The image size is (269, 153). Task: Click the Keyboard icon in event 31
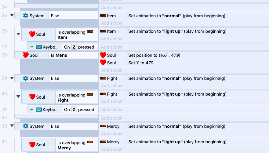[x=38, y=110]
